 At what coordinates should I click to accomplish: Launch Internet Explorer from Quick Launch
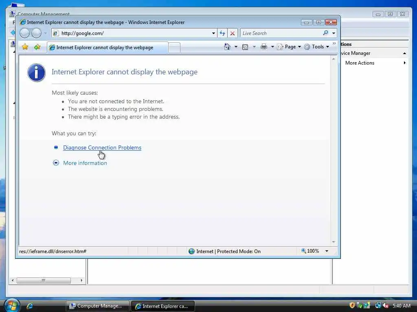pos(30,306)
